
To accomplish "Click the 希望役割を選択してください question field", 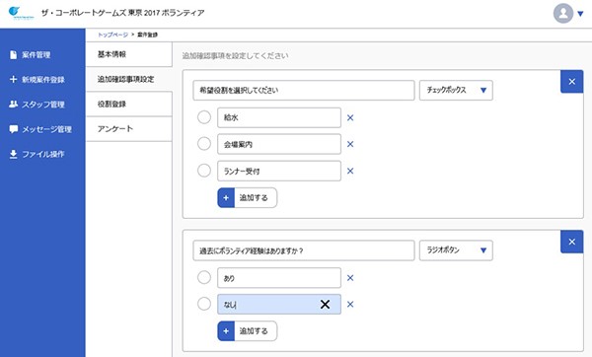I will (x=304, y=90).
